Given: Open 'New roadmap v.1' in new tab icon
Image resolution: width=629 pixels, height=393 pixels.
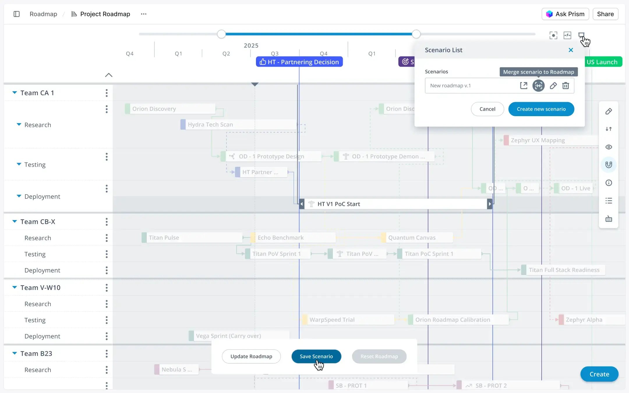Looking at the screenshot, I should (524, 85).
